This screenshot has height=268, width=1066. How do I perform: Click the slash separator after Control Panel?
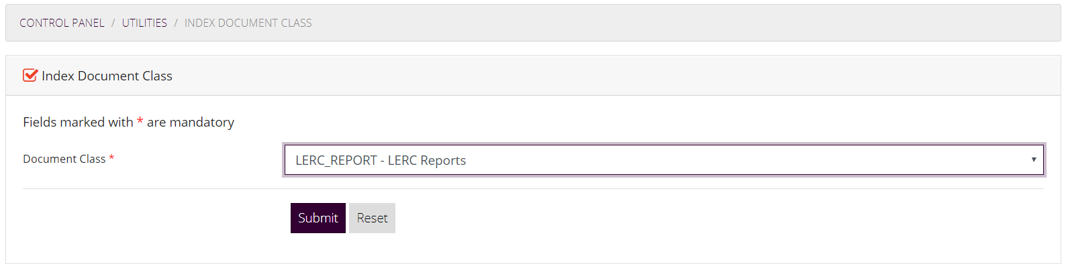point(113,23)
